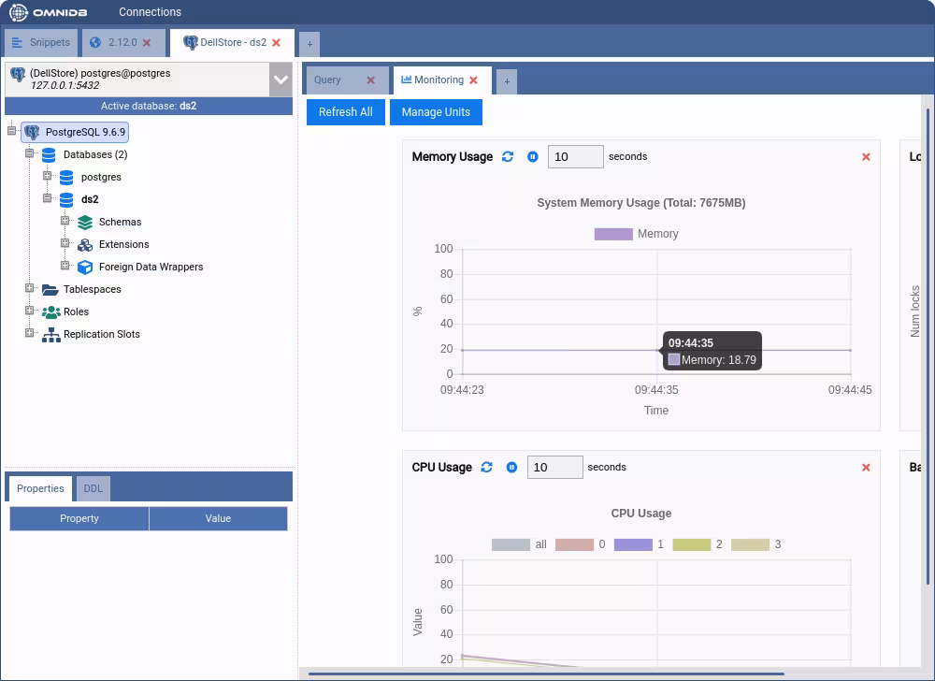935x681 pixels.
Task: Switch to the DDL tab
Action: coord(93,489)
